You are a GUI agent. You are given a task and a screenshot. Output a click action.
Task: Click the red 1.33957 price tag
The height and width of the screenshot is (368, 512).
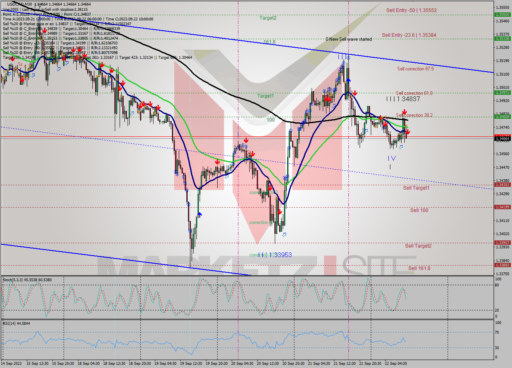502,242
